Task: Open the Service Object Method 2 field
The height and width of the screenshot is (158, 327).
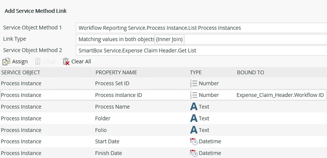Action: 201,51
